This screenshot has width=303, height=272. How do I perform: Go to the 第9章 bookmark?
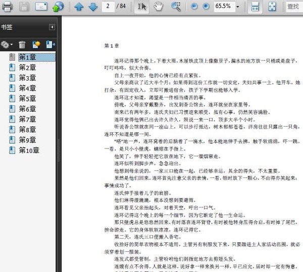tap(27, 140)
